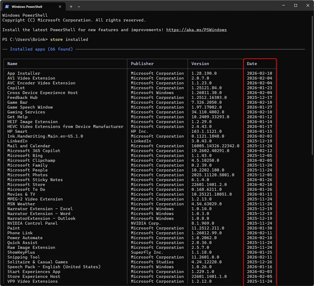Click the 'HP Smart' entry
This screenshot has width=314, height=286.
tap(17, 131)
